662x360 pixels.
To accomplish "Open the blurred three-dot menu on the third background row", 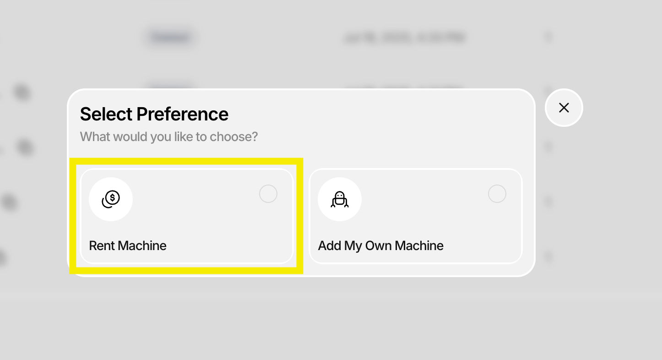I will click(548, 147).
